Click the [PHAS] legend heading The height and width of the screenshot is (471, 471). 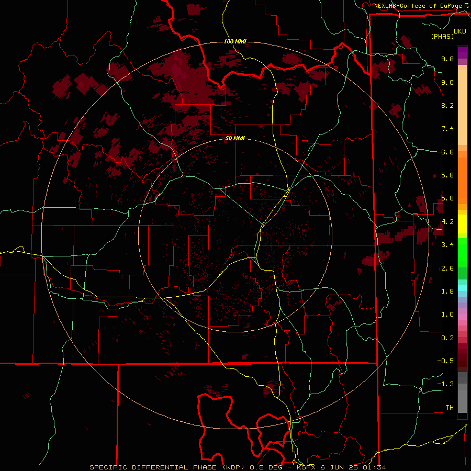tap(442, 36)
